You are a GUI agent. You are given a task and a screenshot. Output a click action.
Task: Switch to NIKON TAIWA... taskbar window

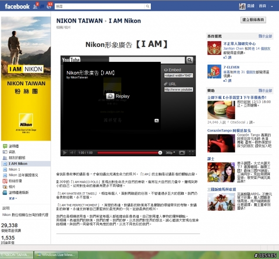pyautogui.click(x=17, y=255)
